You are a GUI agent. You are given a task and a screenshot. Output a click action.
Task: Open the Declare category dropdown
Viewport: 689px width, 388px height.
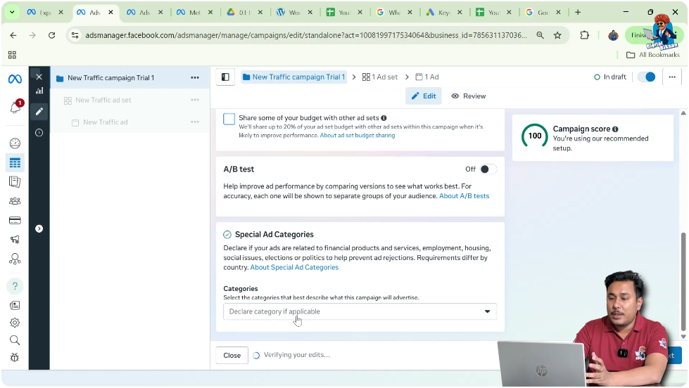(x=360, y=311)
